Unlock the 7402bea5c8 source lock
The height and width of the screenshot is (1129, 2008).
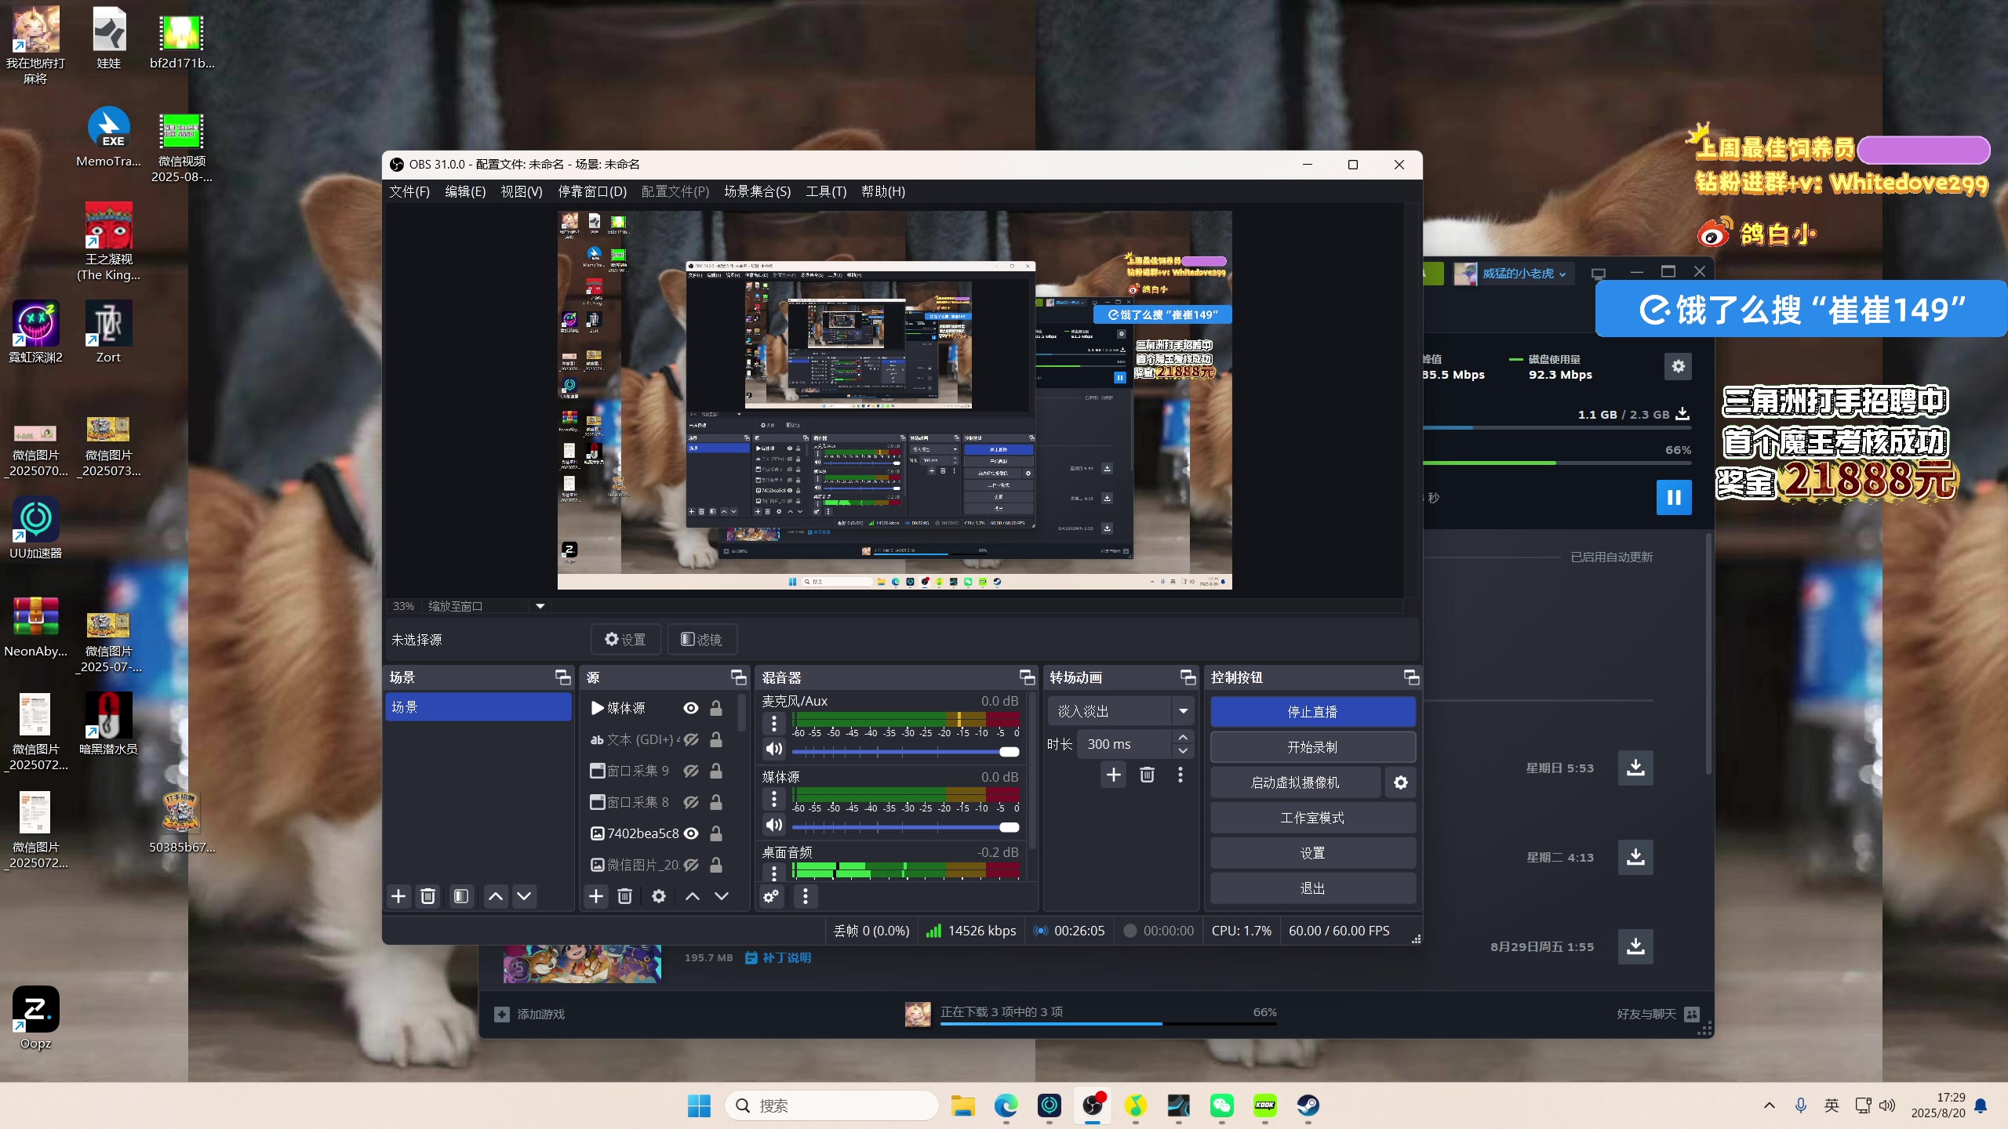(x=716, y=833)
